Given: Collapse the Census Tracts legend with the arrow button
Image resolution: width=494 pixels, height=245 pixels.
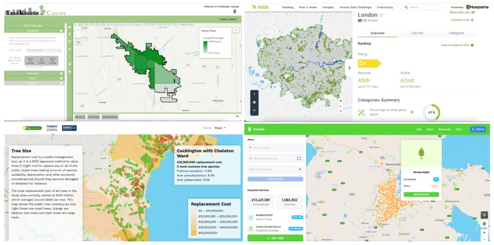Looking at the screenshot, I should tap(236, 30).
